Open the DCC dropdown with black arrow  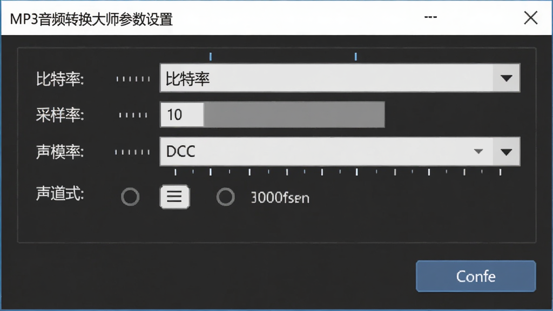click(x=507, y=152)
